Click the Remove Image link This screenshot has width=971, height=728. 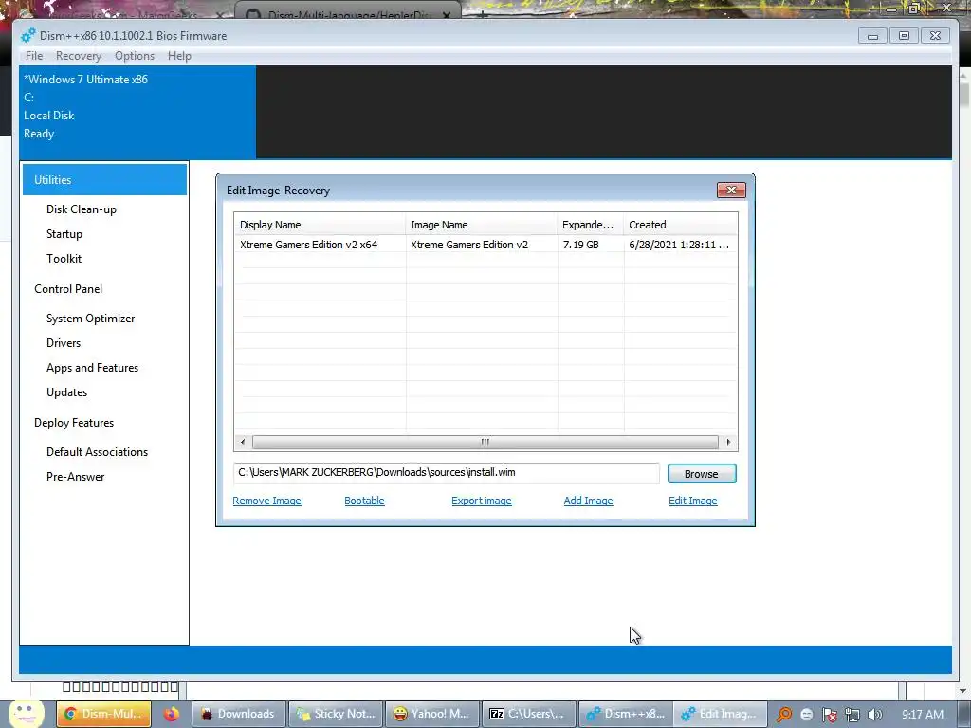[x=266, y=500]
